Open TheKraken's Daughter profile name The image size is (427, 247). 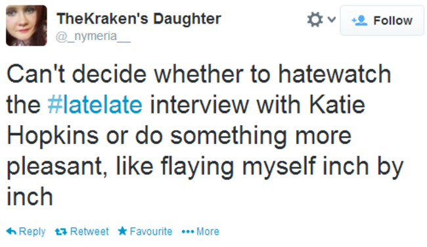click(139, 19)
